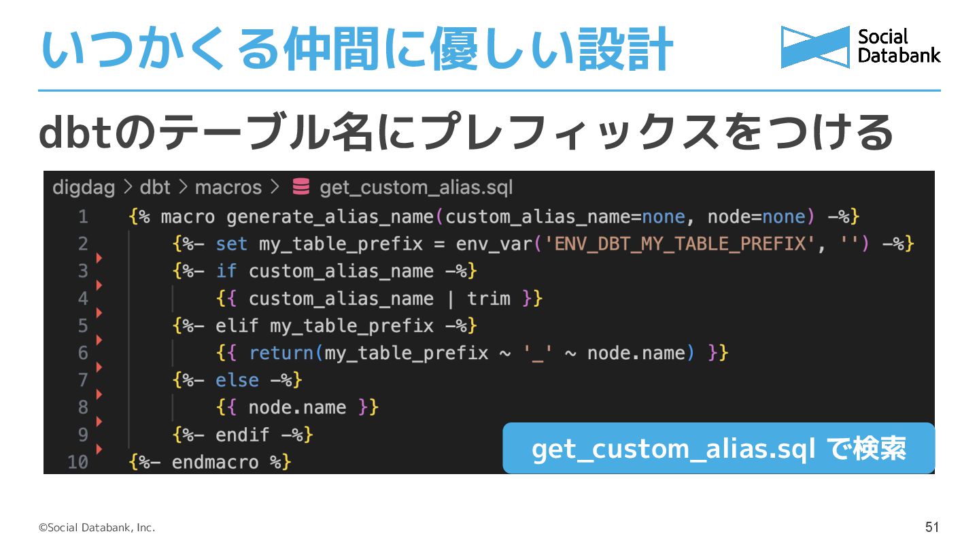
Task: Click the generate_alias_name macro name
Action: point(330,218)
